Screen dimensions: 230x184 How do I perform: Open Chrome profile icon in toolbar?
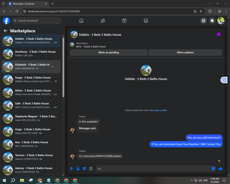[x=219, y=11]
